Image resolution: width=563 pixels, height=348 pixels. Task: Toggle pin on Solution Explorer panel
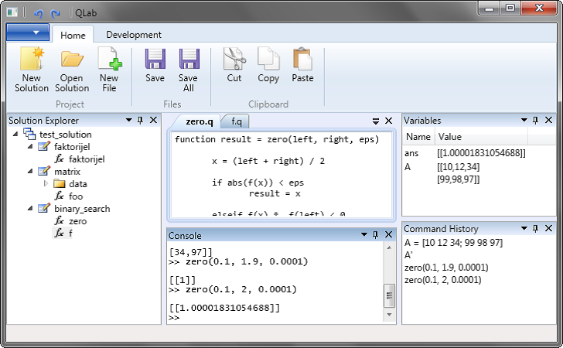141,121
